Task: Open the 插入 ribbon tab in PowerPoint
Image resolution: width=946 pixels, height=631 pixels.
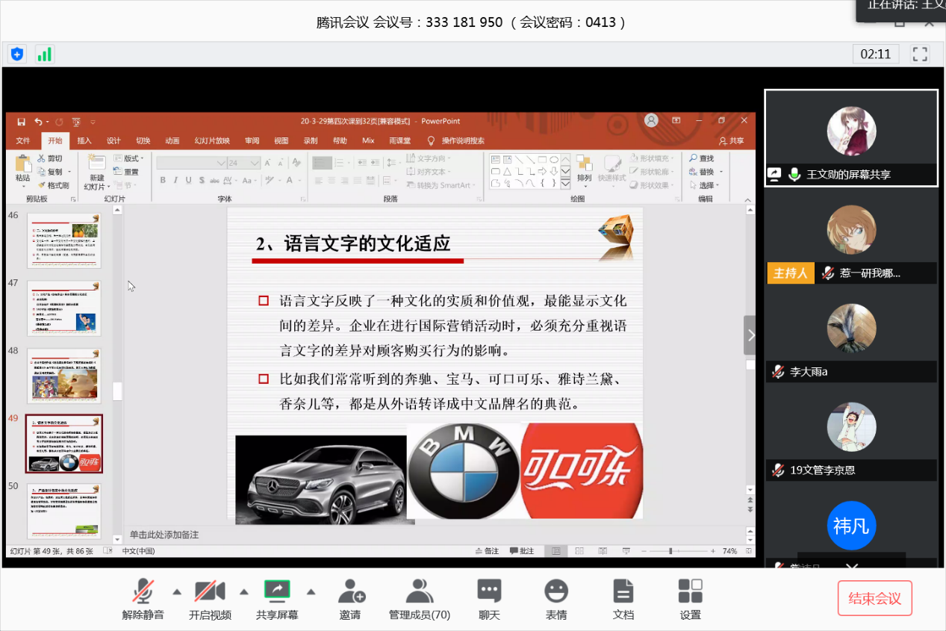Action: [84, 140]
